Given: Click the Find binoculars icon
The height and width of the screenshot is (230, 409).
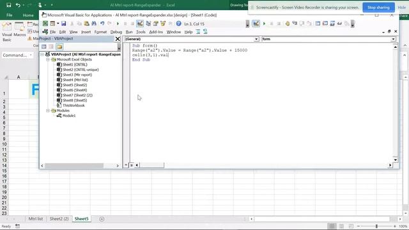Looking at the screenshot, I should 94,24.
